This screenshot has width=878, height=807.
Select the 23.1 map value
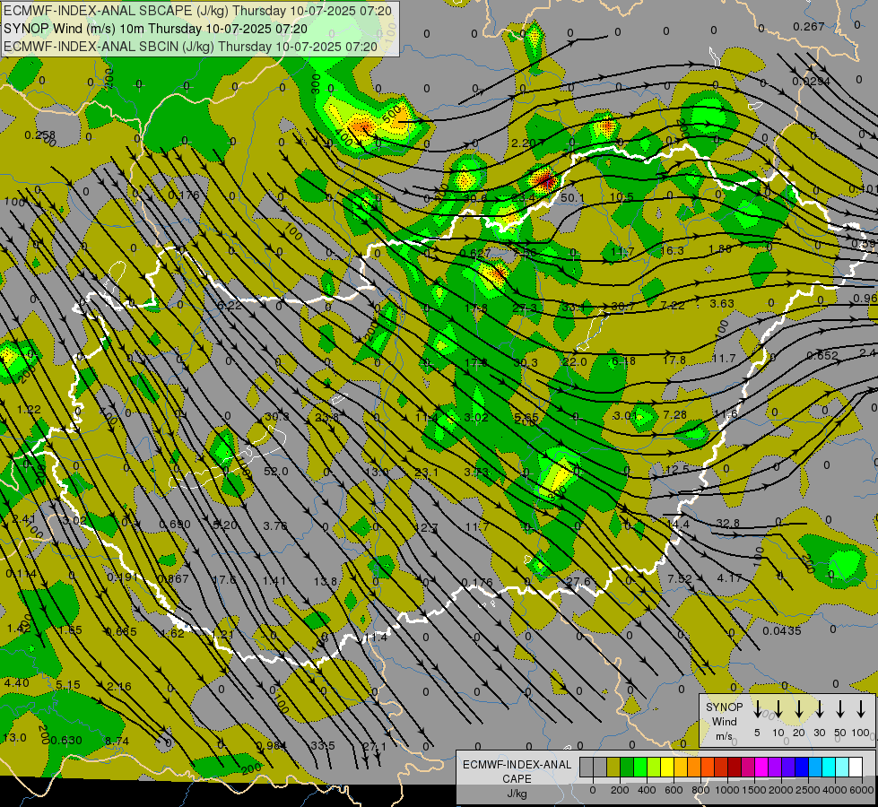tap(427, 473)
